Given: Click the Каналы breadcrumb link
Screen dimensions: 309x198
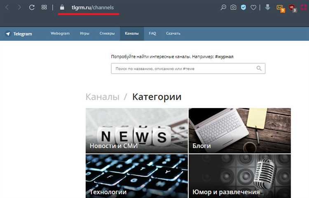Looking at the screenshot, I should (103, 97).
